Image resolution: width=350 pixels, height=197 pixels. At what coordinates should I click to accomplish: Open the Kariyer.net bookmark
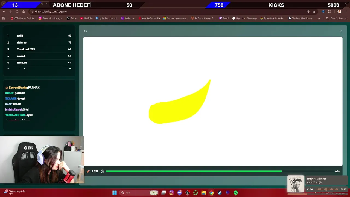coord(128,18)
